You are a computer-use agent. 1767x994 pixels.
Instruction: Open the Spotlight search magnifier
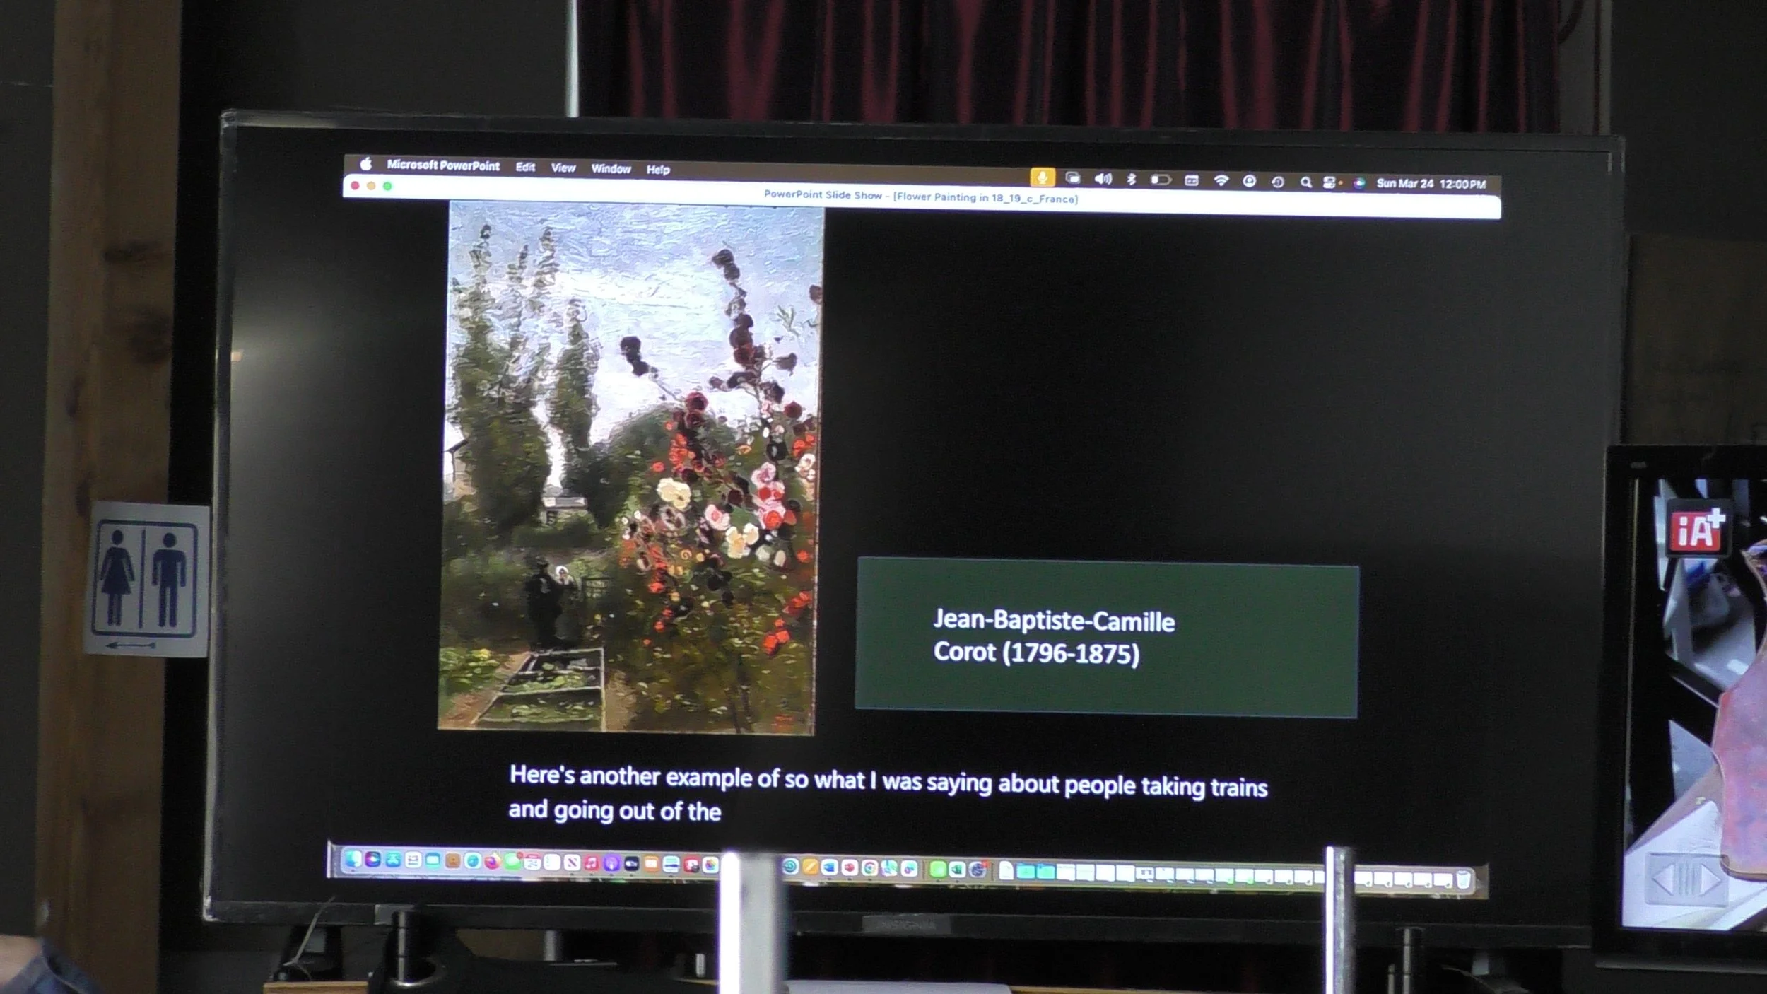[x=1305, y=182]
